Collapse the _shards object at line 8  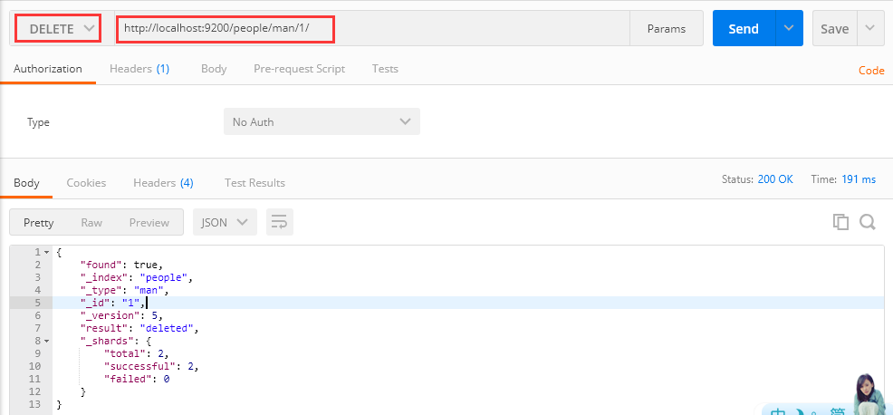(47, 341)
